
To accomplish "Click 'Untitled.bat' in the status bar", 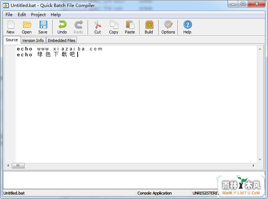I will pyautogui.click(x=14, y=193).
